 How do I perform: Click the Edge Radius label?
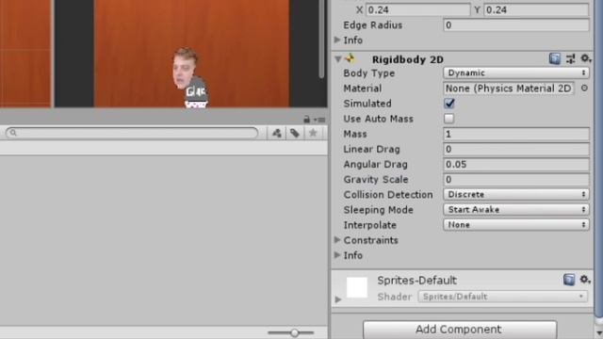(373, 25)
